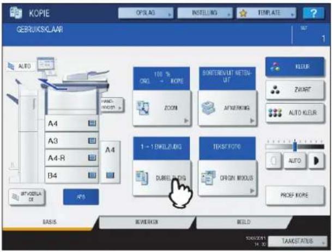The width and height of the screenshot is (332, 252).
Task: Select ZWART black mode
Action: [295, 90]
